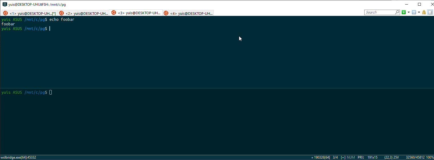
Task: Focus the lower split terminal pane
Action: (x=217, y=122)
